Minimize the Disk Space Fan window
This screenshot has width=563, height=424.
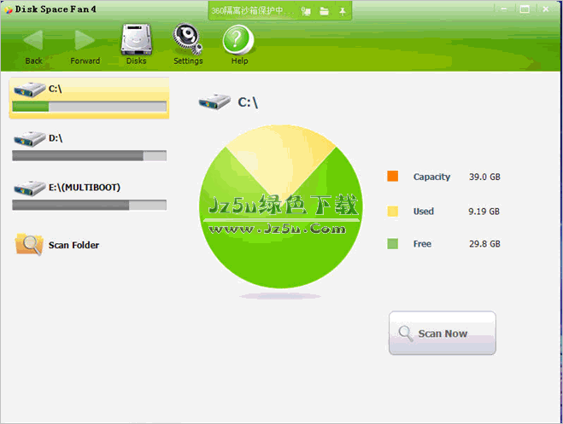pos(504,9)
